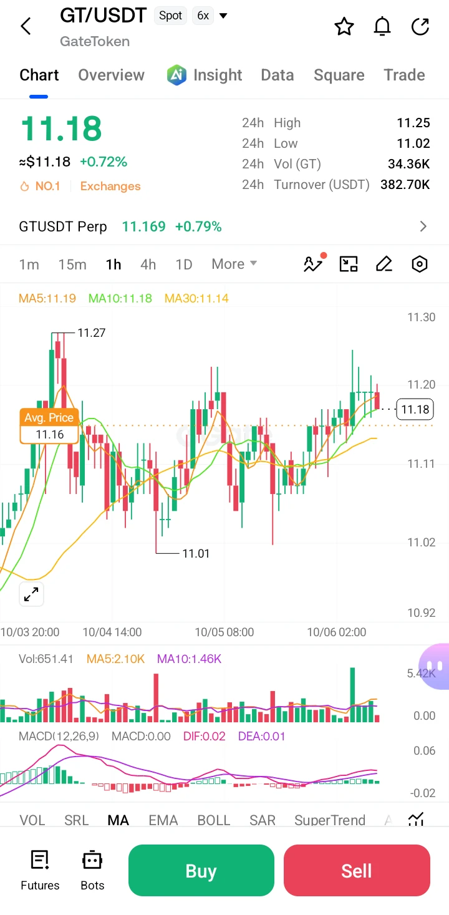Add GT/USDT to favorites star
The height and width of the screenshot is (915, 449).
tap(344, 26)
